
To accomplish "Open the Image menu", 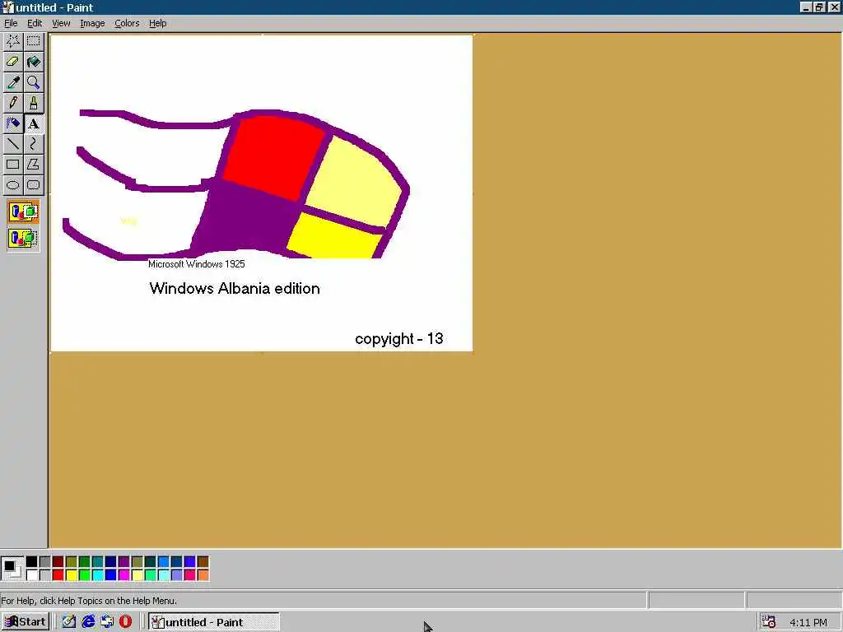I will [92, 23].
